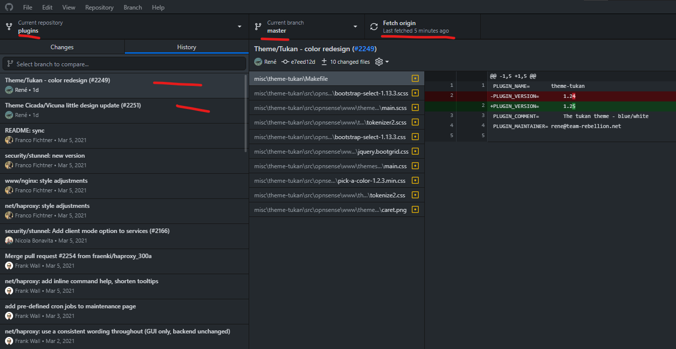Select file pick-a-color-1.2.3.min.css
676x349 pixels.
click(x=336, y=180)
